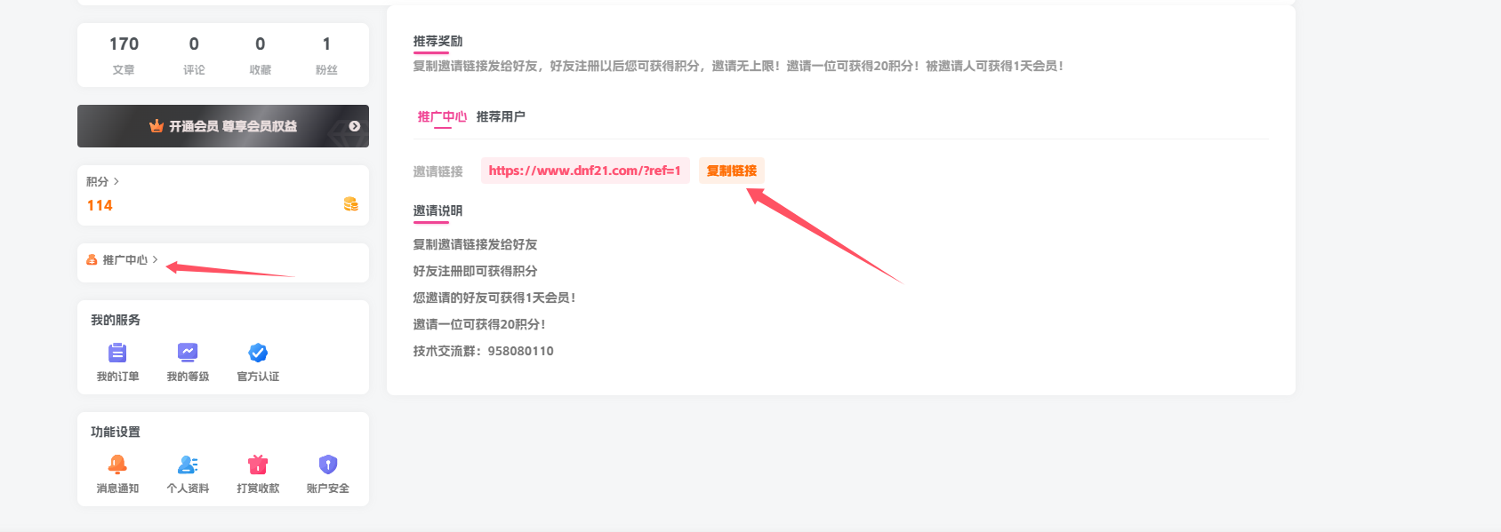The height and width of the screenshot is (532, 1501).
Task: Click the arrow circle on membership banner
Action: [x=355, y=126]
